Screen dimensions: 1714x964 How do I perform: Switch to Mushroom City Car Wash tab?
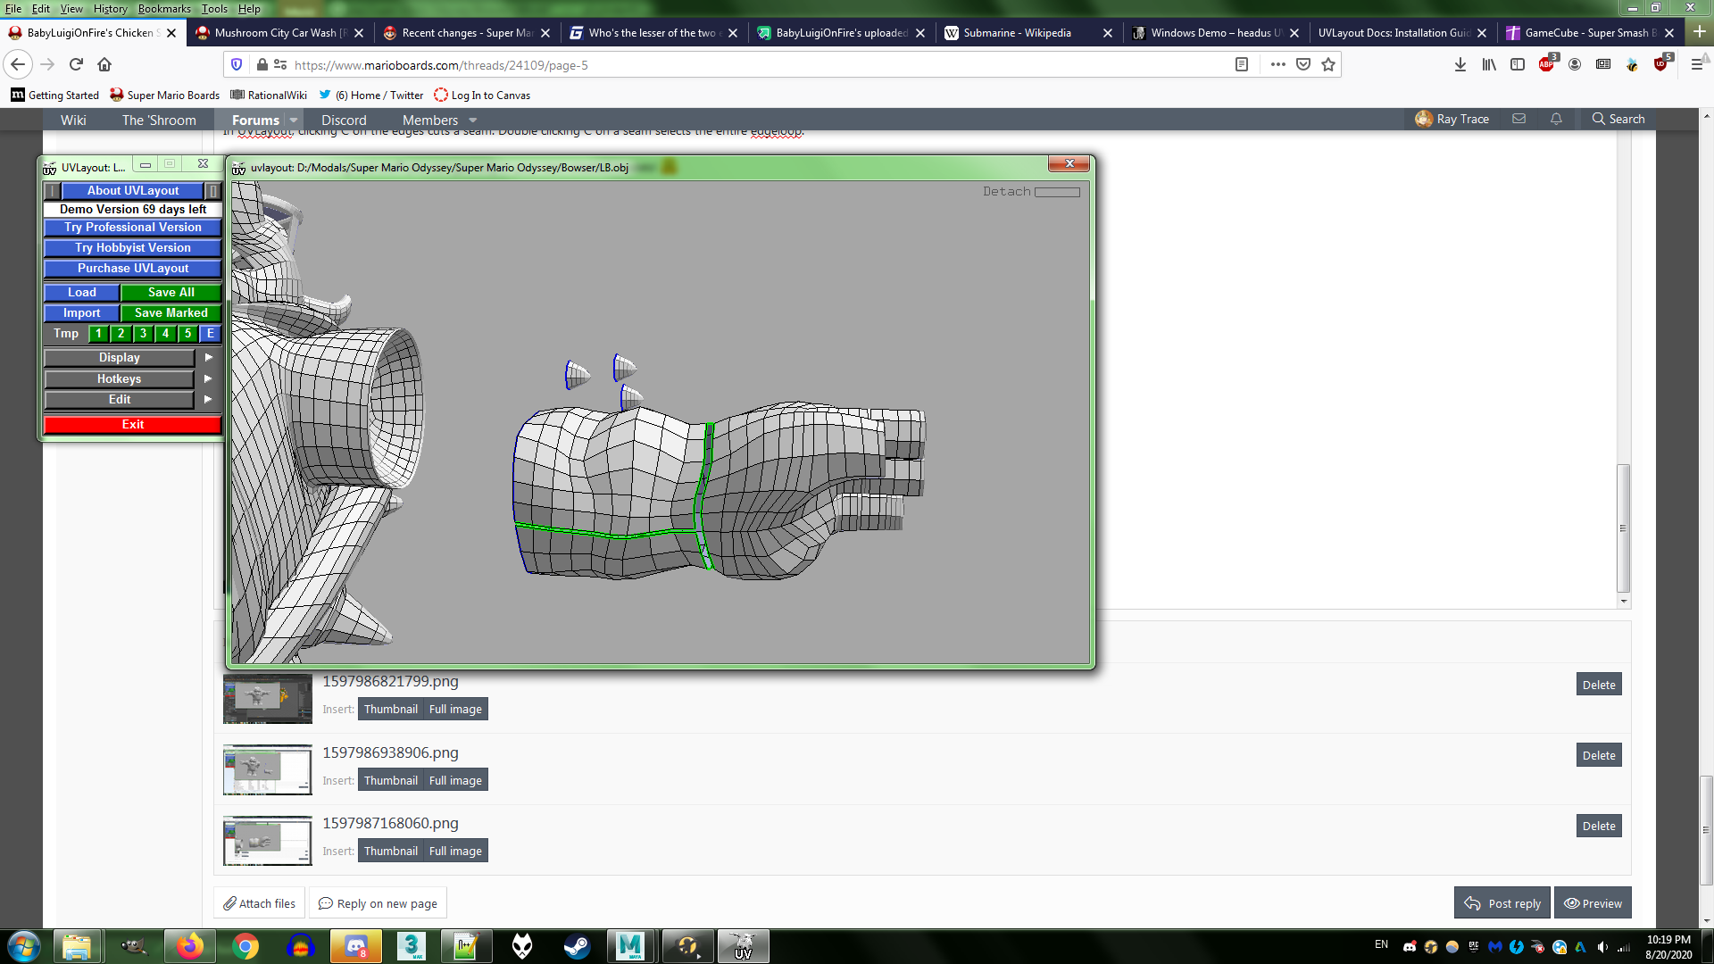(279, 33)
